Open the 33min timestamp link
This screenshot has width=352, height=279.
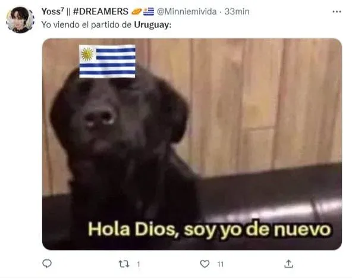pyautogui.click(x=237, y=11)
